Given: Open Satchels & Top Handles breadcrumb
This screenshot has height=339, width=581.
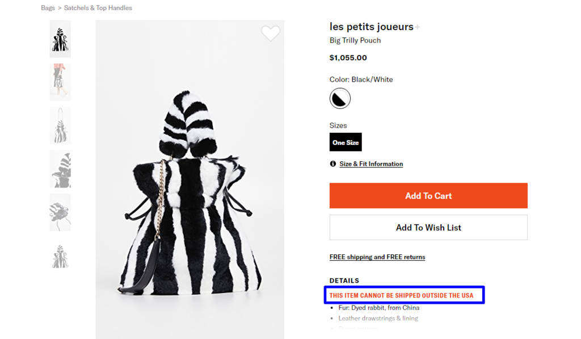Looking at the screenshot, I should point(98,8).
